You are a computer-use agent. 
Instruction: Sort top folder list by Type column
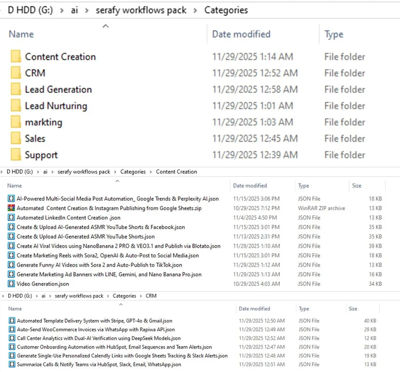(x=333, y=34)
